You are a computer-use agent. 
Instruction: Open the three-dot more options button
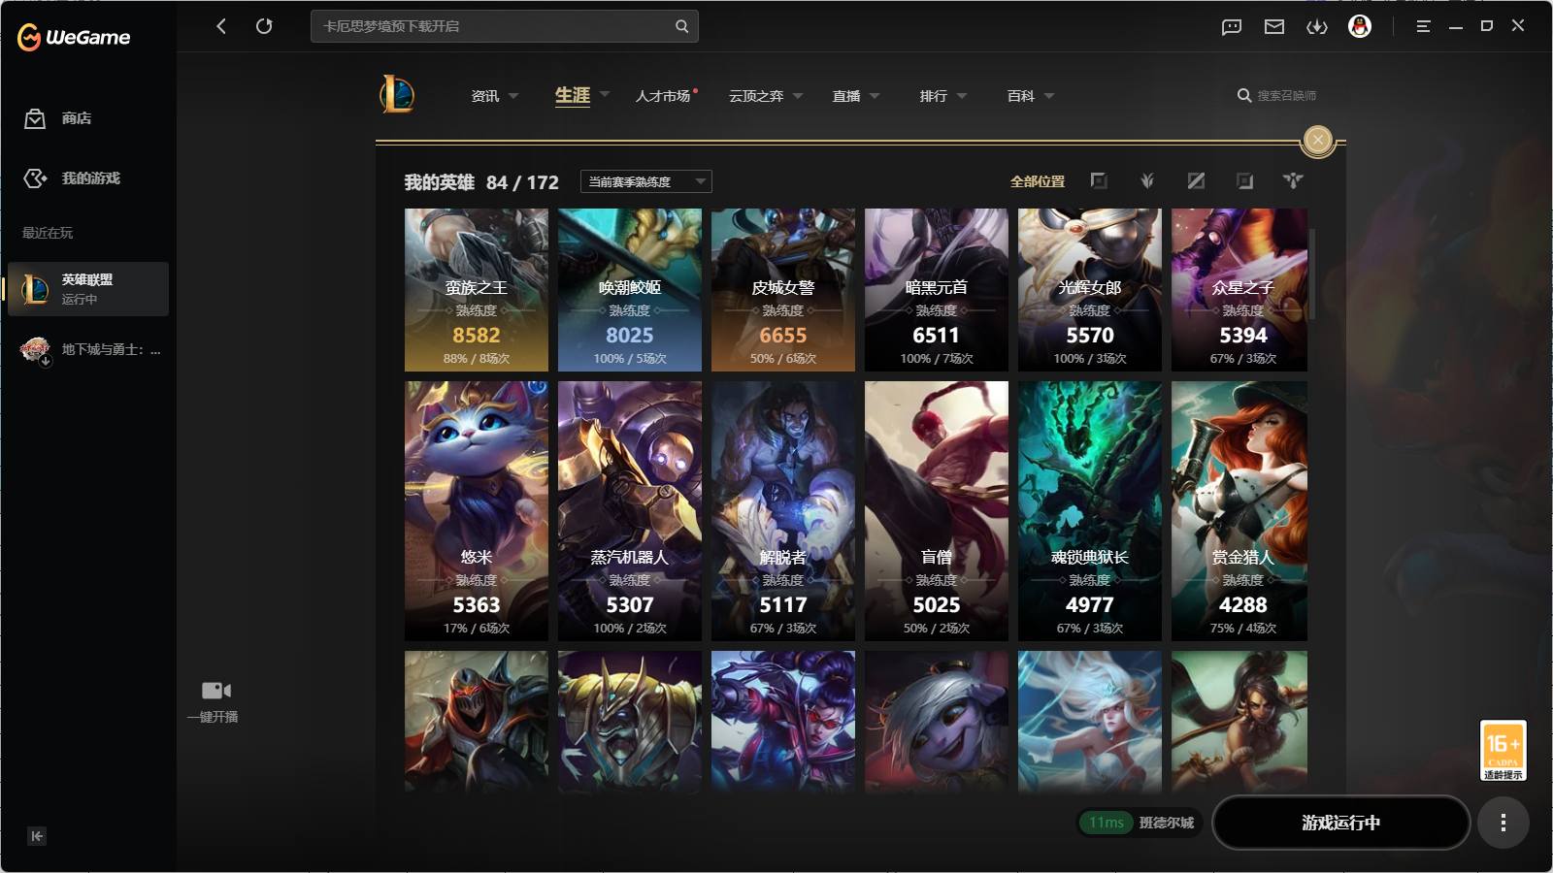[1503, 823]
